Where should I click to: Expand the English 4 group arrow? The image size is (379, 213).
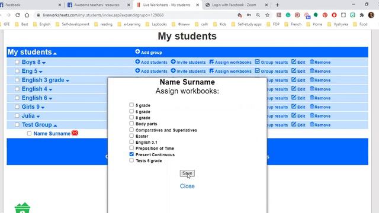(x=50, y=89)
